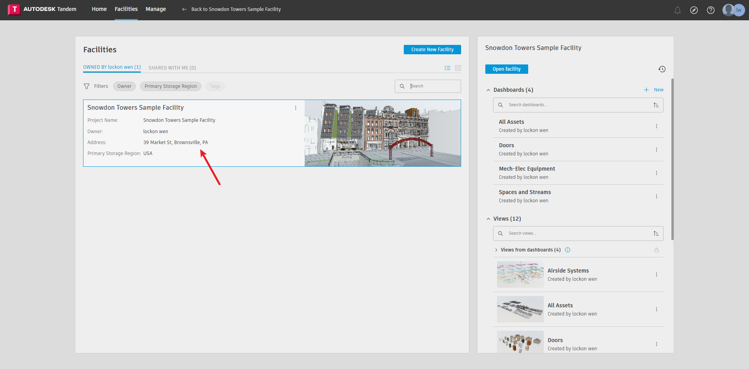Open the user avatar profile menu

733,10
